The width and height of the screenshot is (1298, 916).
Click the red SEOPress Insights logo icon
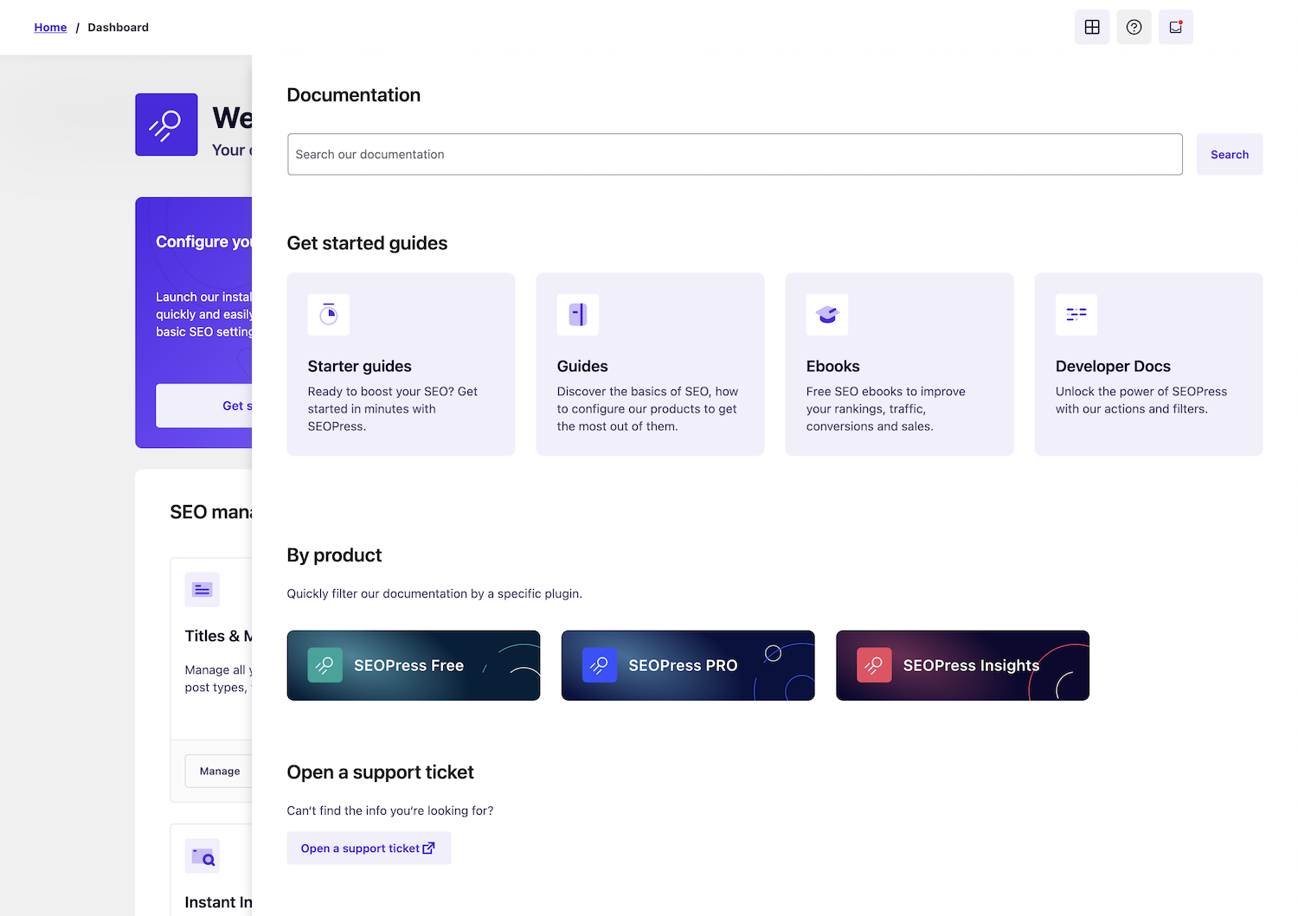coord(874,665)
